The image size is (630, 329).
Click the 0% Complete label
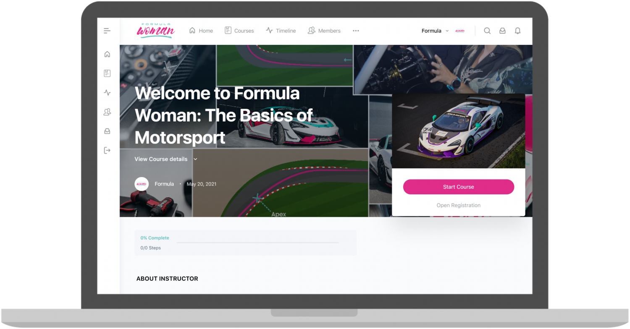tap(155, 238)
